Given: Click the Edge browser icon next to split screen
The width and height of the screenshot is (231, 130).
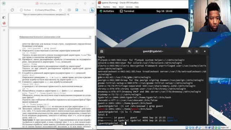Looking at the screenshot, I should tap(77, 10).
